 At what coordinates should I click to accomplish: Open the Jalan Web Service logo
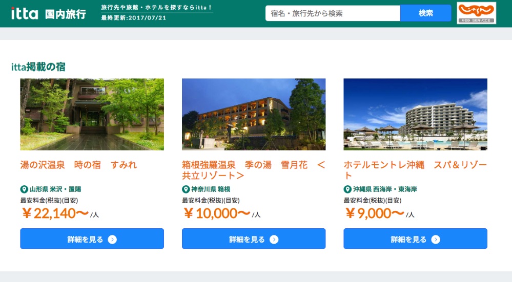pos(477,13)
